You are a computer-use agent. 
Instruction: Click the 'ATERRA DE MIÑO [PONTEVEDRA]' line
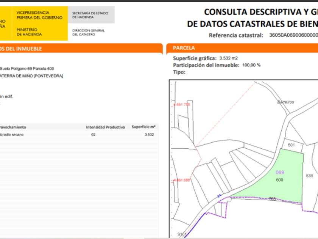click(31, 76)
